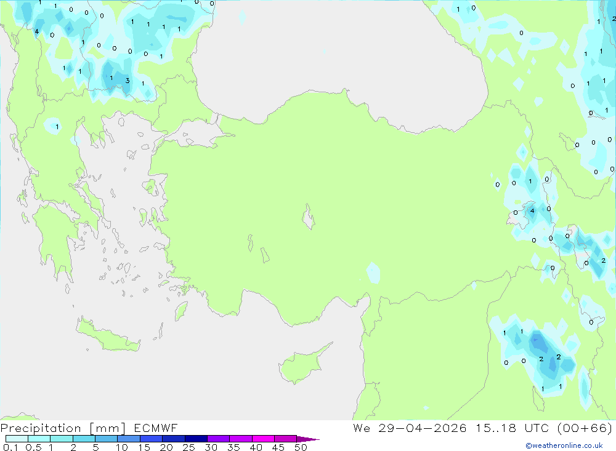Click the legend label '10'
This screenshot has height=451, width=616.
point(122,447)
